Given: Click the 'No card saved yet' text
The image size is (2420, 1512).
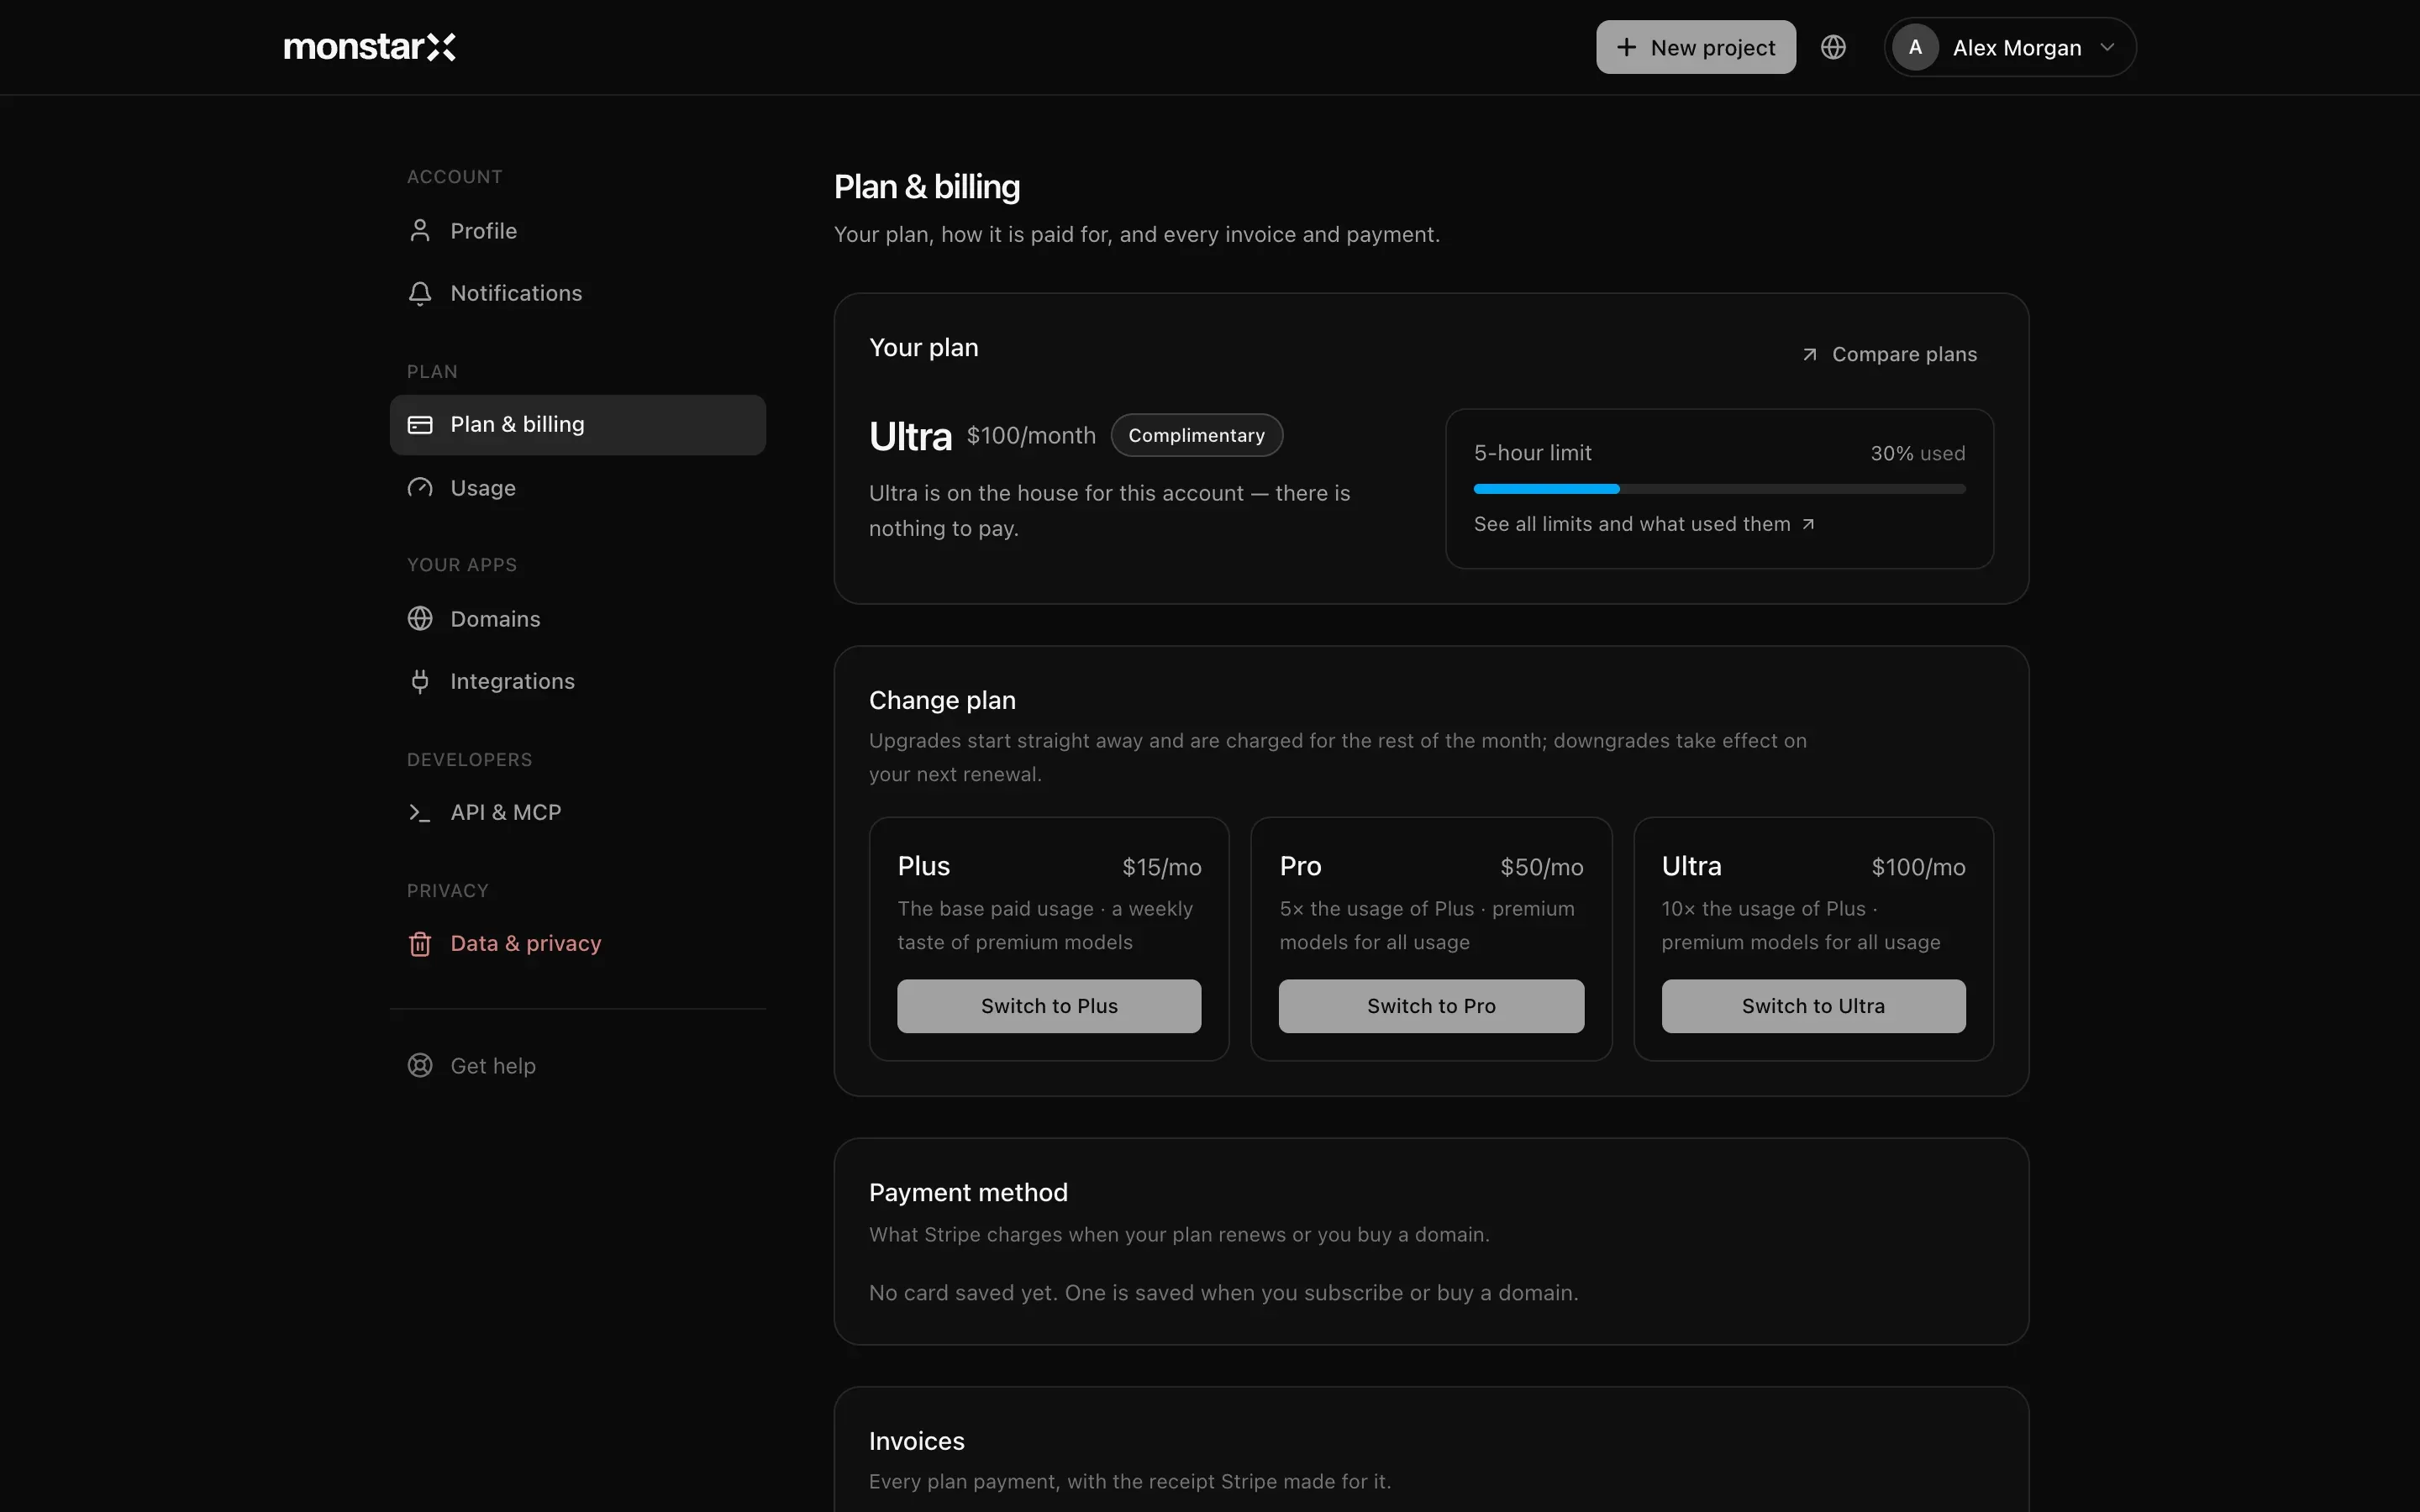Looking at the screenshot, I should 1224,1293.
